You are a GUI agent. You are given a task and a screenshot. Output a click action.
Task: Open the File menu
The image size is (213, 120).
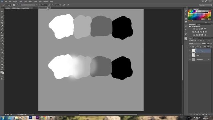(x=6, y=1)
